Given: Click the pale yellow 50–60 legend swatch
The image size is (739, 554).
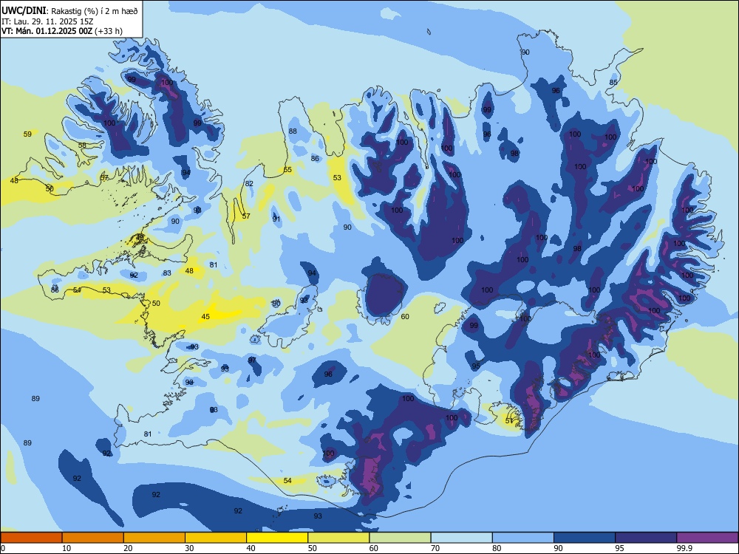Looking at the screenshot, I should [338, 537].
